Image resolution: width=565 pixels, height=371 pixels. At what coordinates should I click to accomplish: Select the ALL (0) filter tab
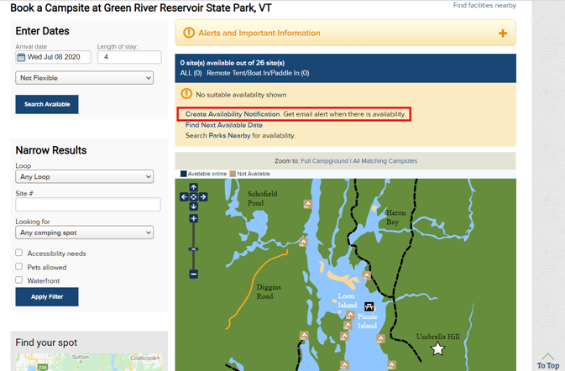(191, 73)
